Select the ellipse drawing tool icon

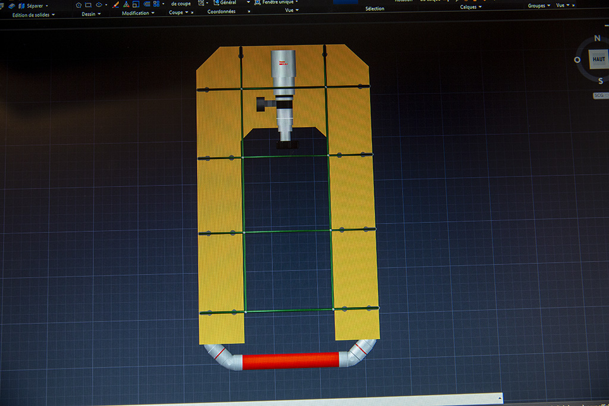tap(99, 5)
